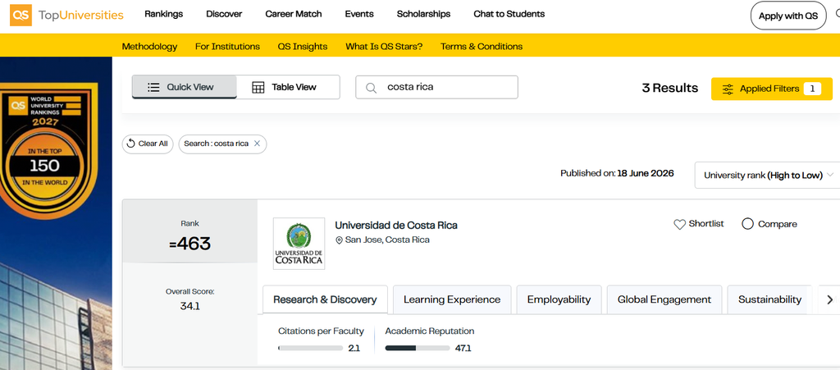The width and height of the screenshot is (840, 370).
Task: Select the Research & Discovery tab
Action: point(325,299)
